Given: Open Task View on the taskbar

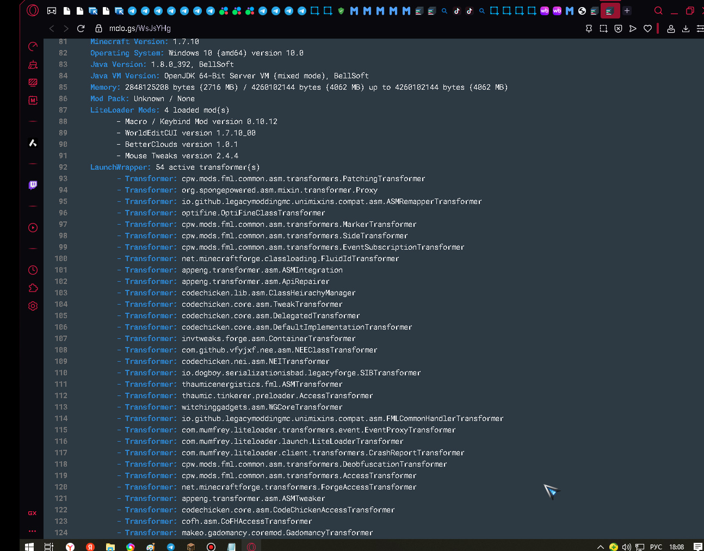Looking at the screenshot, I should [x=49, y=547].
